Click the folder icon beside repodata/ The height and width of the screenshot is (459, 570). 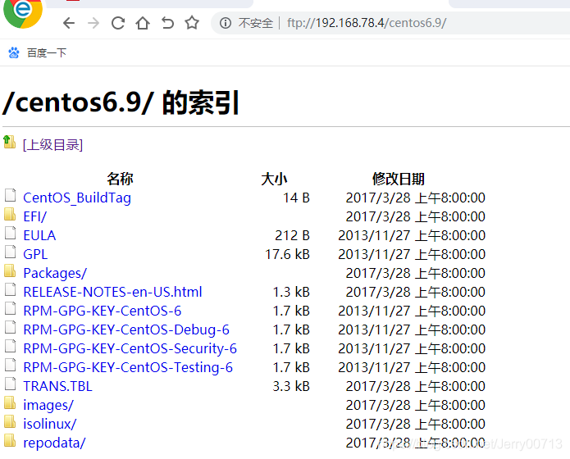pos(10,440)
